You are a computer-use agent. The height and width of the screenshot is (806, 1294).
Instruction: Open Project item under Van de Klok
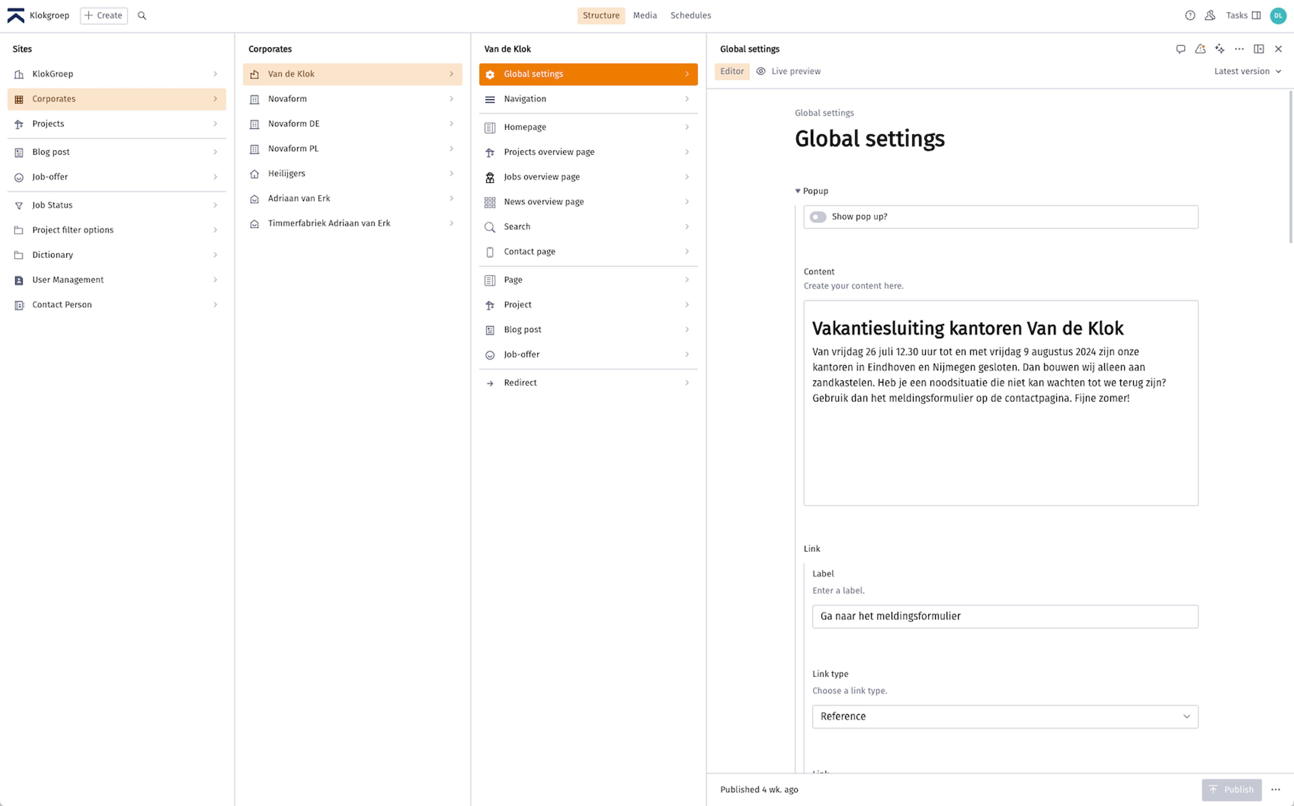(588, 305)
